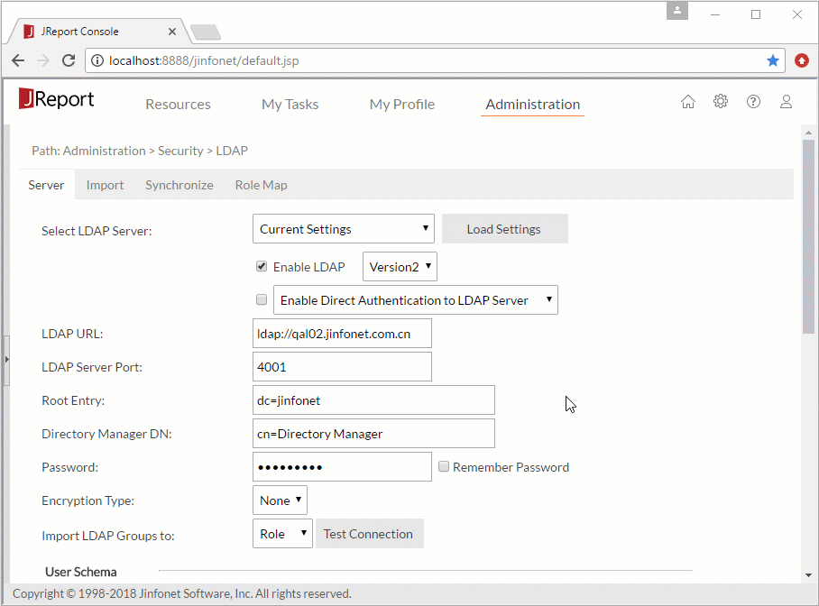This screenshot has width=819, height=606.
Task: Bookmark the page with the star icon
Action: pos(773,60)
